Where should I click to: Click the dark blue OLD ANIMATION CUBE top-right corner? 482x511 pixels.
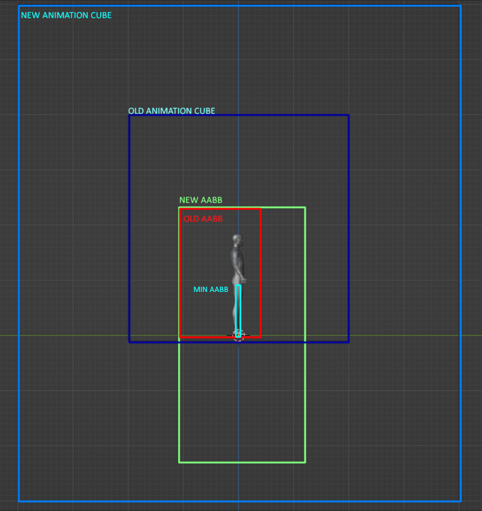coord(348,115)
